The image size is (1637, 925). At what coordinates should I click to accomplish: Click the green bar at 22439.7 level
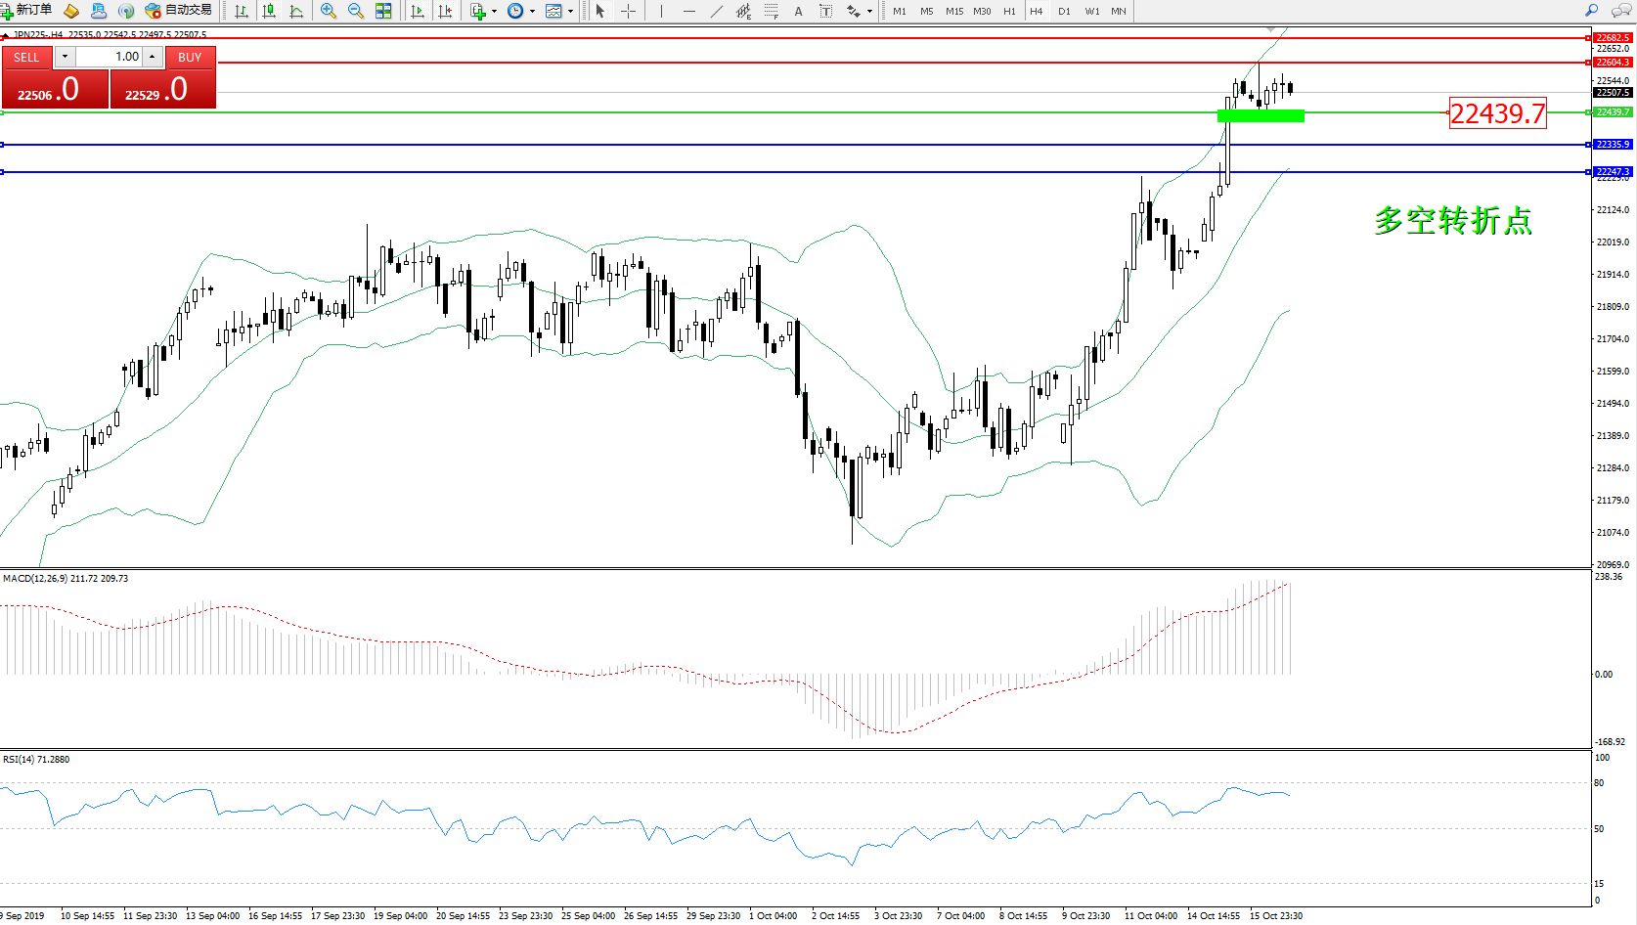click(x=1261, y=116)
